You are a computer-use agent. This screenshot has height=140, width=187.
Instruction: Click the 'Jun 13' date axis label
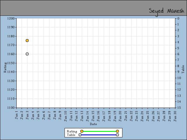point(82,116)
